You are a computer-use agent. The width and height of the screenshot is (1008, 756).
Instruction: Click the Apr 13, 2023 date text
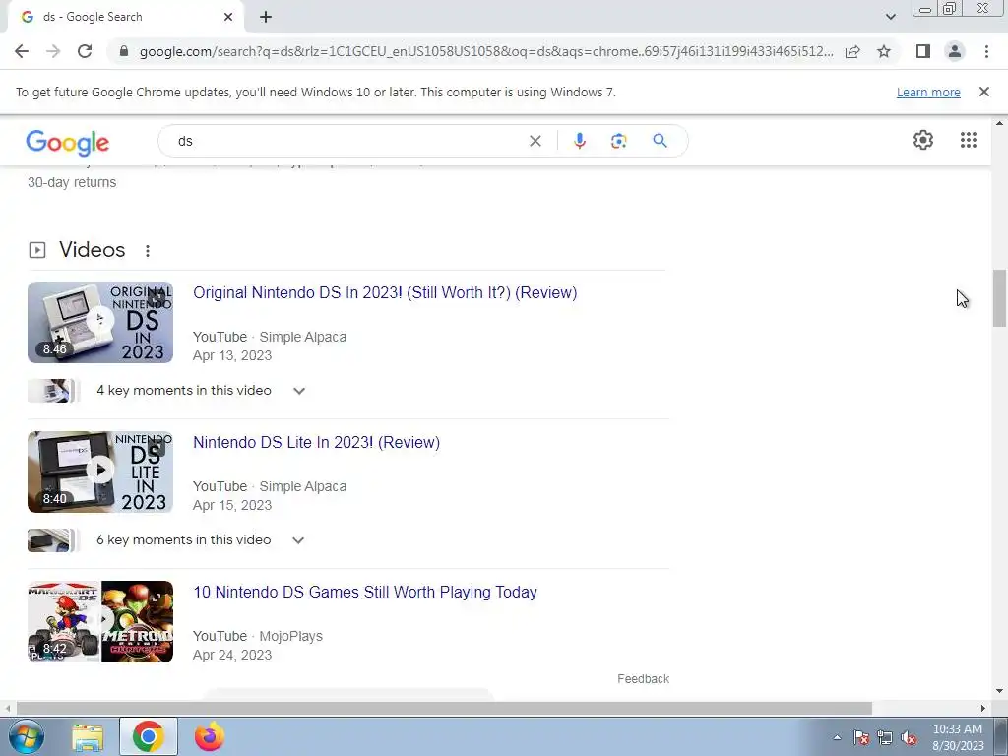pos(232,355)
